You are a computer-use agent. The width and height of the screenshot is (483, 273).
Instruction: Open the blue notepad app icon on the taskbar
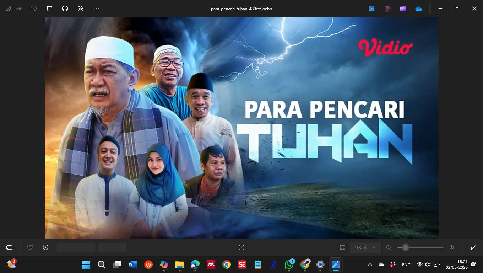pos(257,264)
